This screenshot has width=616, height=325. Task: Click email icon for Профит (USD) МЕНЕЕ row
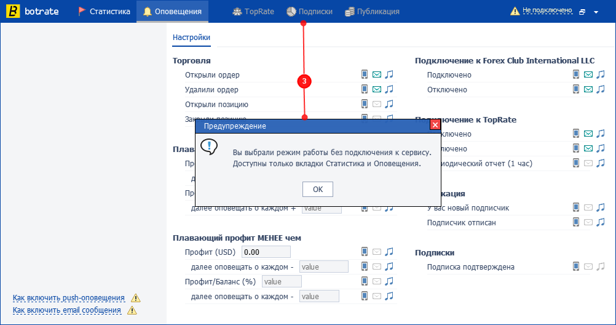(x=377, y=251)
